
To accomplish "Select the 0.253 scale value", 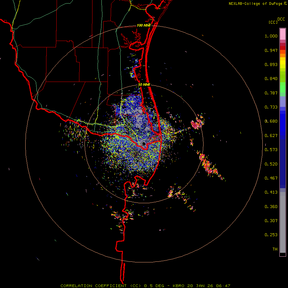I will [271, 235].
